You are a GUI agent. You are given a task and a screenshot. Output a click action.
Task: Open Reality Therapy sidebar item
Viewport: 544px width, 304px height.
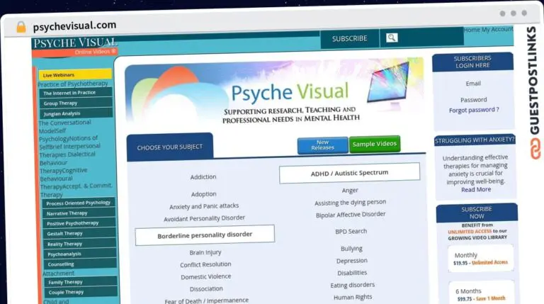click(x=80, y=244)
